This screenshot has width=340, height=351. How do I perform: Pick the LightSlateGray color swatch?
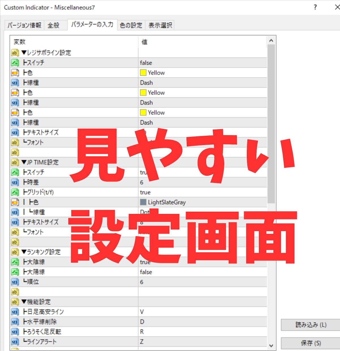pos(143,202)
